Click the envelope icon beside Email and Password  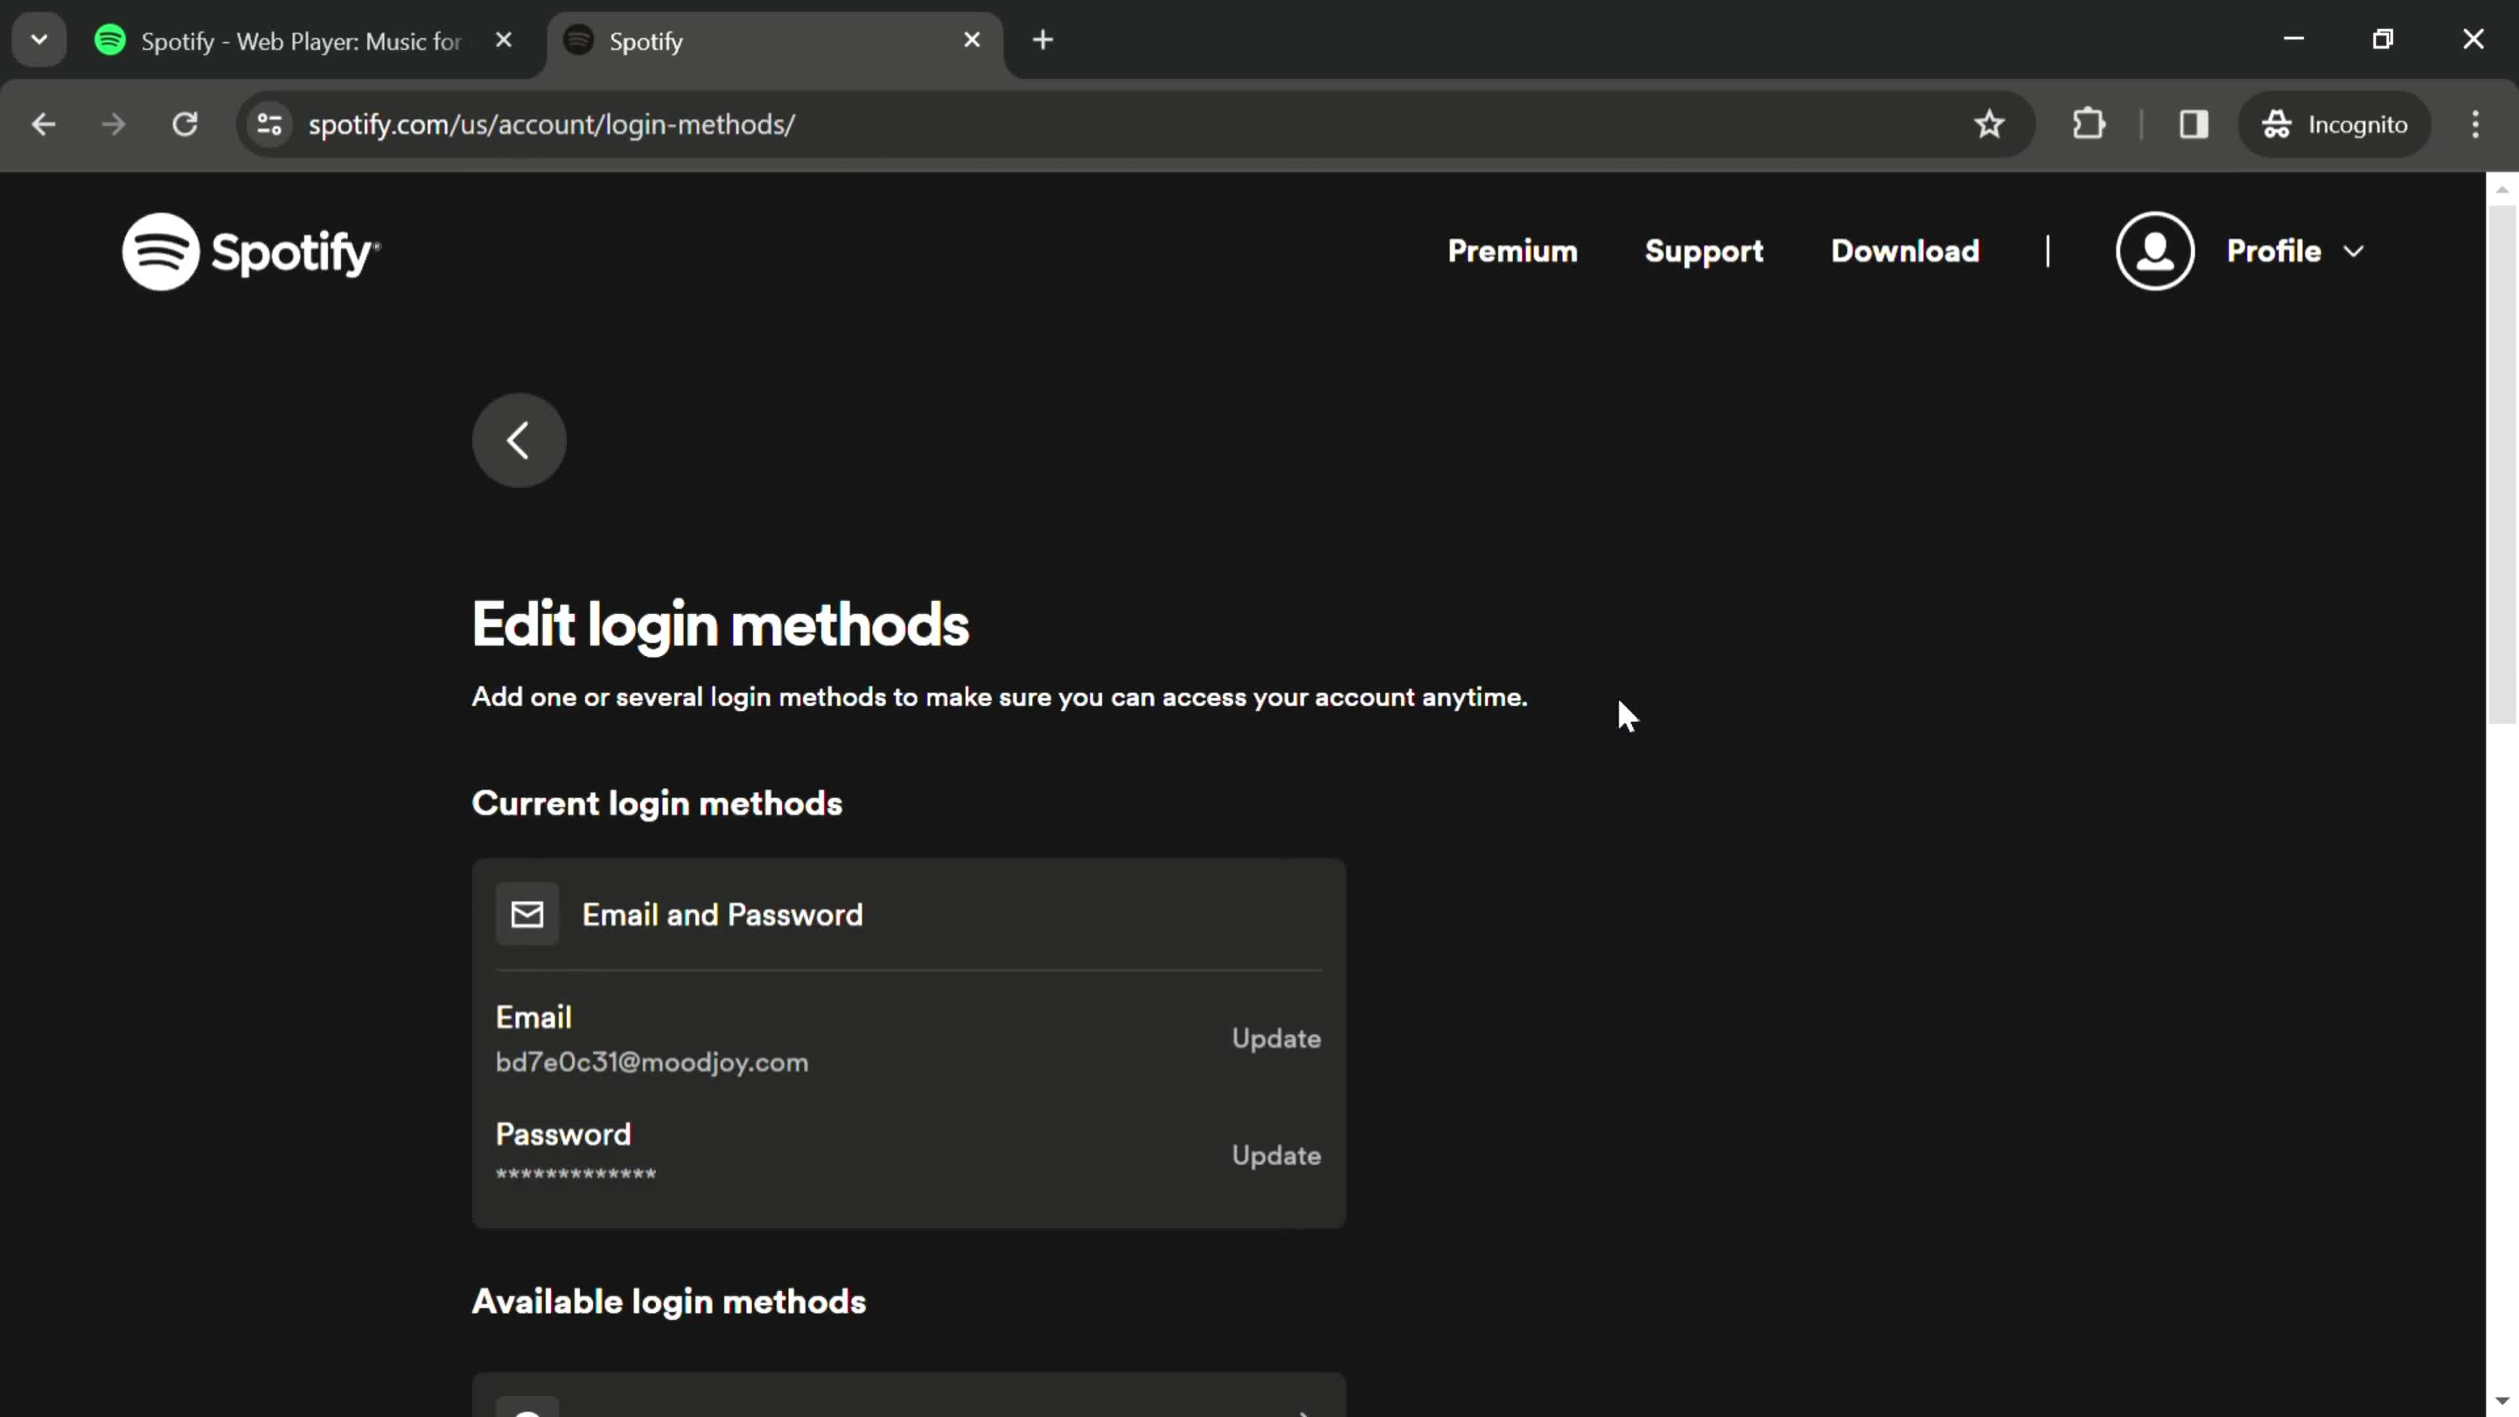coord(527,914)
